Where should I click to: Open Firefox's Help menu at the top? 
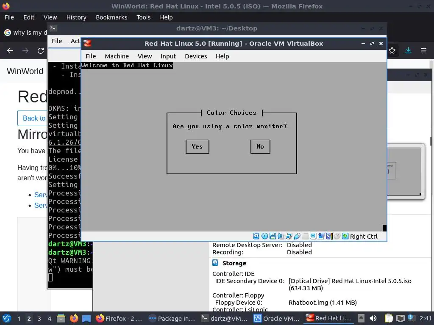pos(166,17)
